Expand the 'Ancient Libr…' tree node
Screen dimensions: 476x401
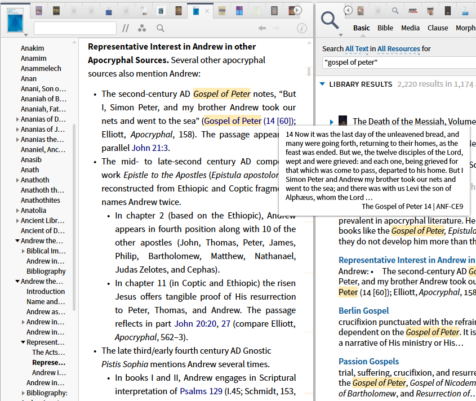click(x=17, y=221)
